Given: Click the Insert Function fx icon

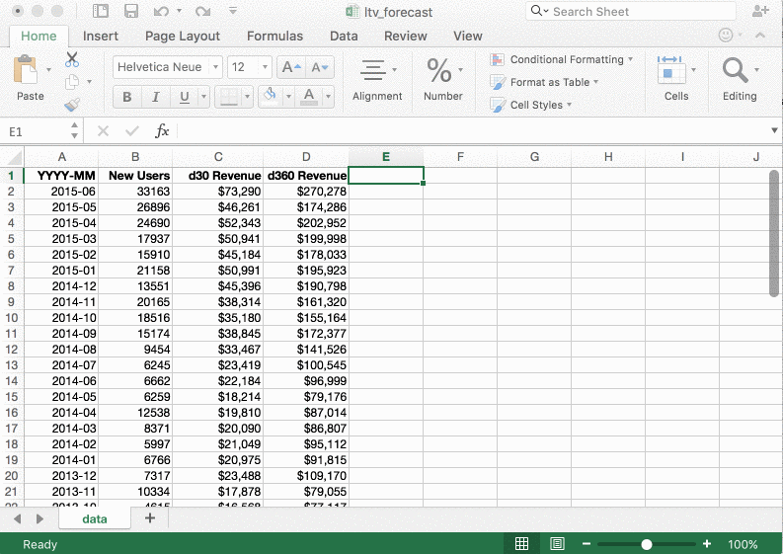Looking at the screenshot, I should [162, 131].
